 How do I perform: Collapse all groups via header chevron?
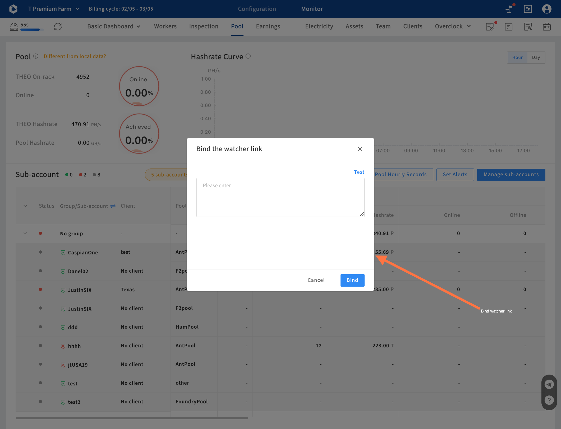pos(25,206)
